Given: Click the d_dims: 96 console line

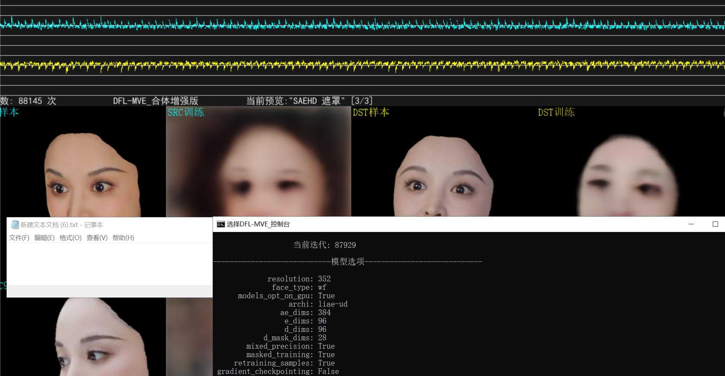Looking at the screenshot, I should click(x=305, y=329).
